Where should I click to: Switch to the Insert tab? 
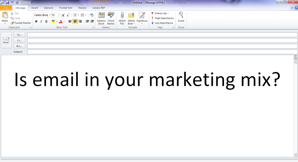tap(35, 8)
